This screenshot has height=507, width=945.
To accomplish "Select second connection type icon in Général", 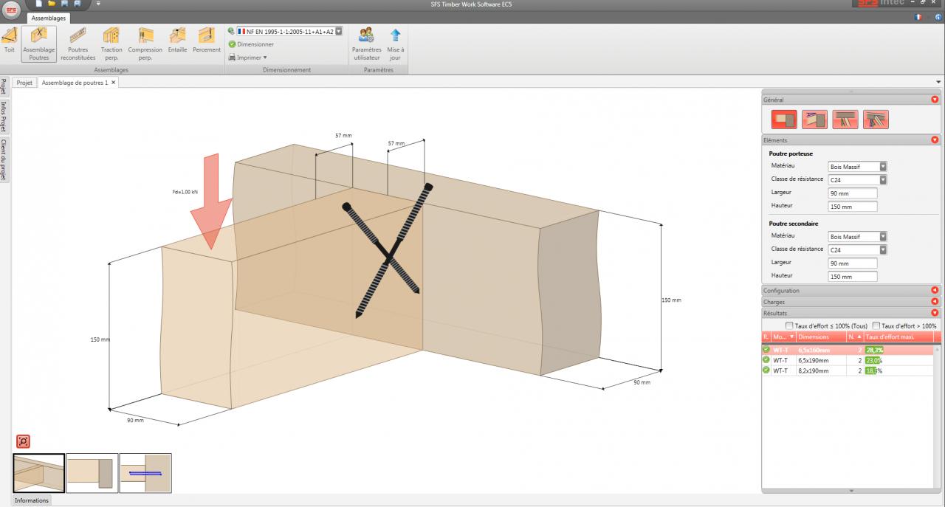I will point(814,120).
